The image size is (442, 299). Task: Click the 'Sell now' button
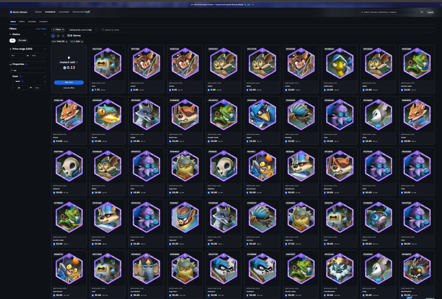[x=69, y=83]
